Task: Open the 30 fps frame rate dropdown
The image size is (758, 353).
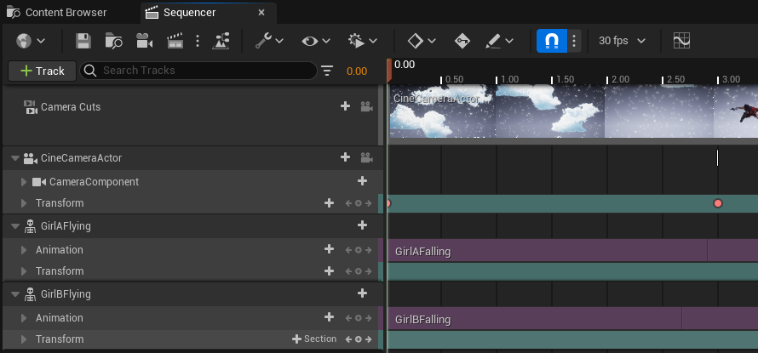Action: coord(622,41)
